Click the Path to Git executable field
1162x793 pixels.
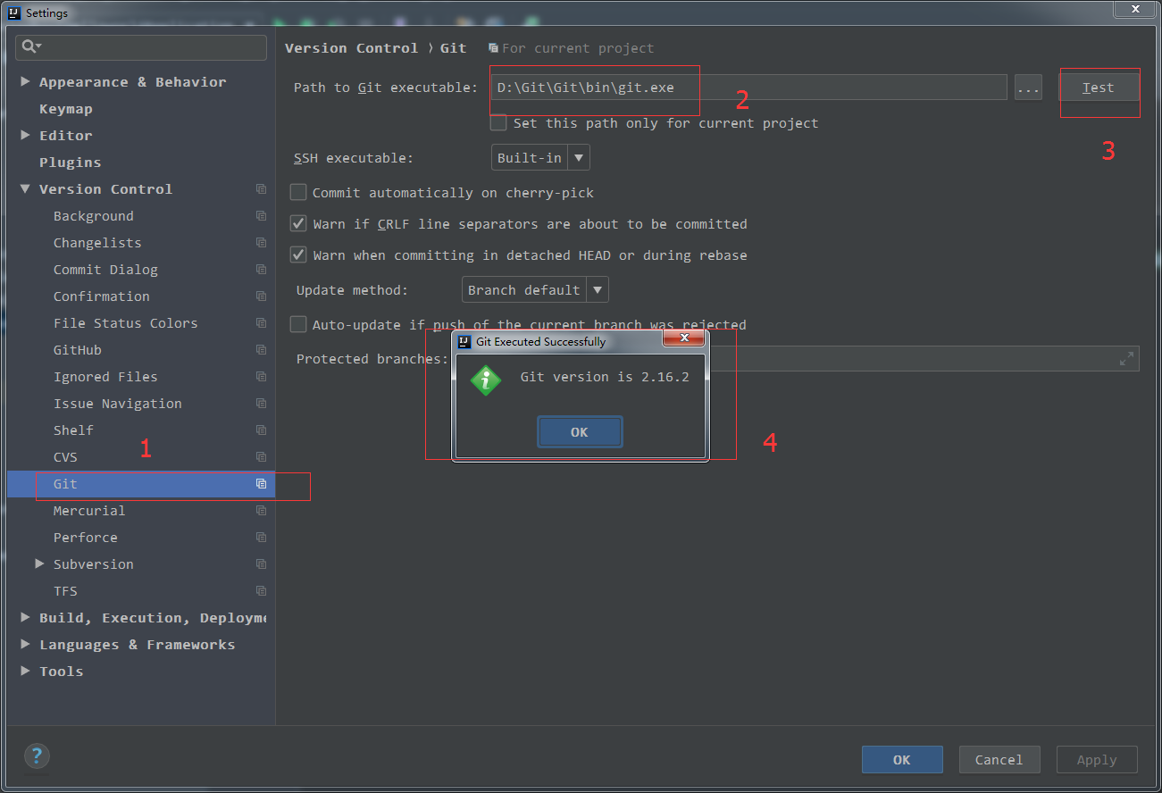749,88
